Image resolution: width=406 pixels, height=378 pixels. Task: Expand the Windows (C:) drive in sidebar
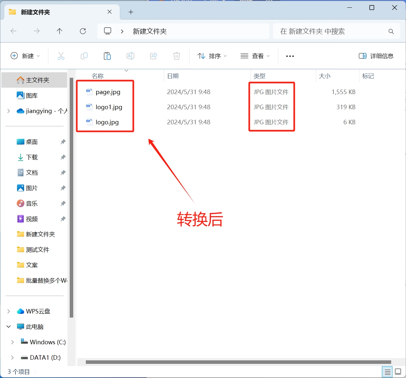click(x=13, y=342)
